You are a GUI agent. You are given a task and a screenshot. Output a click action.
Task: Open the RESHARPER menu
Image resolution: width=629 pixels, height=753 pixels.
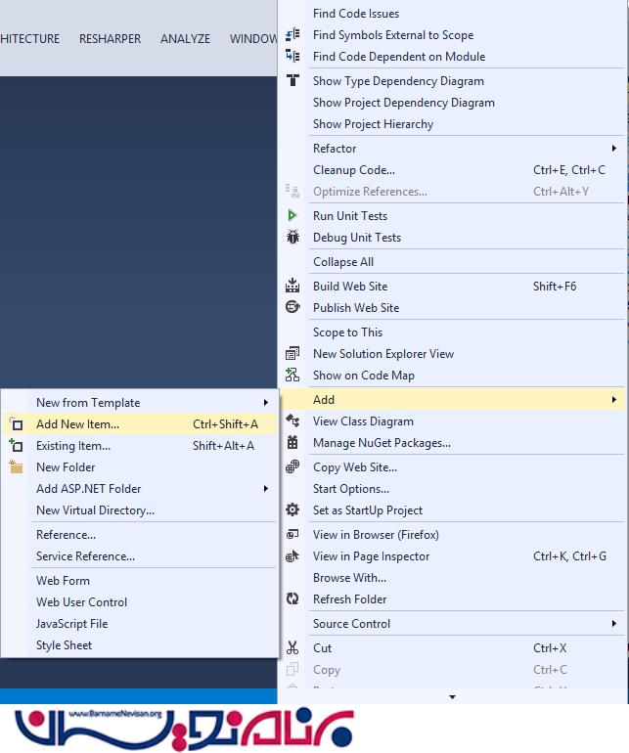click(x=110, y=39)
